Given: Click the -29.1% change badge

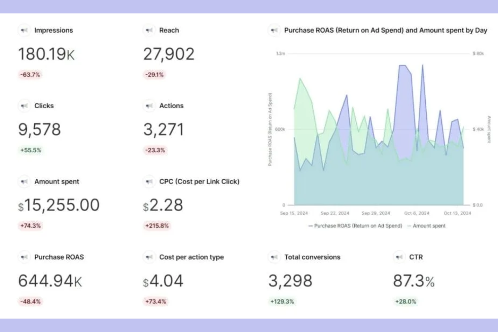Looking at the screenshot, I should (154, 75).
